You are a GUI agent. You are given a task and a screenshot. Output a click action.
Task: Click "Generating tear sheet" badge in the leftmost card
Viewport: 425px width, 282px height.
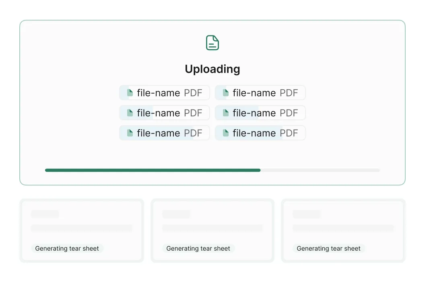tap(67, 248)
